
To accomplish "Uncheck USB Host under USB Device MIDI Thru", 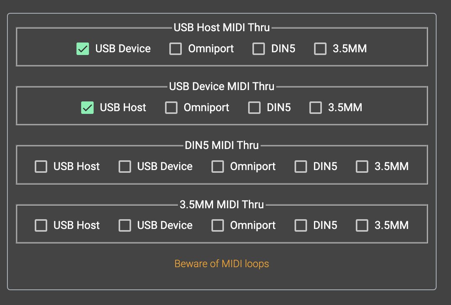I will tap(87, 108).
